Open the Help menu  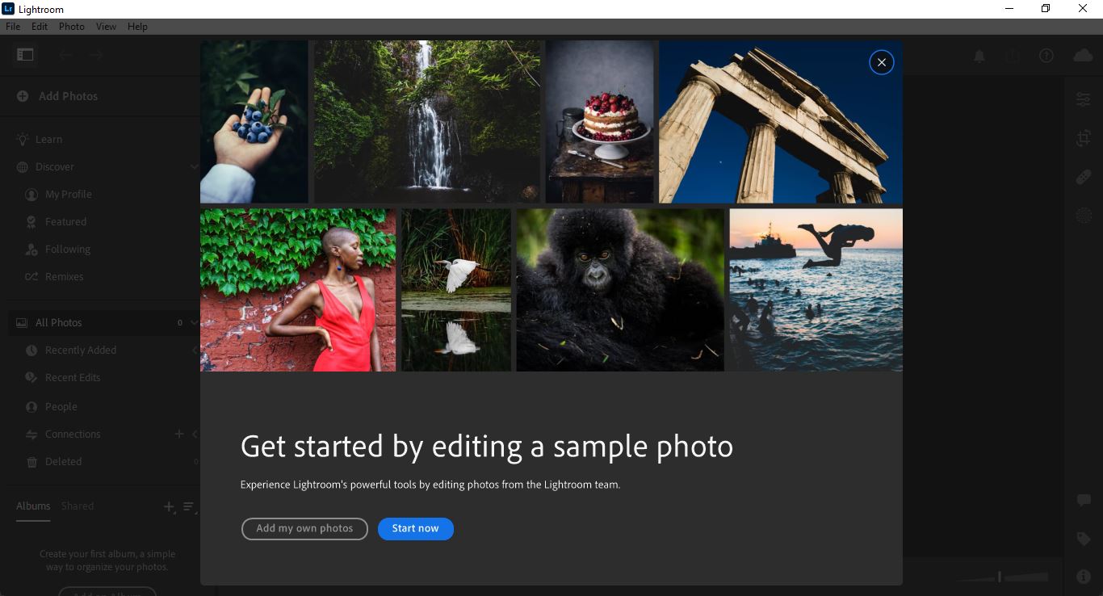(x=137, y=27)
